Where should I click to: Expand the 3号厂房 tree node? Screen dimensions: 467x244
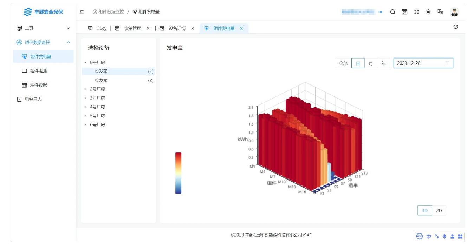click(85, 98)
